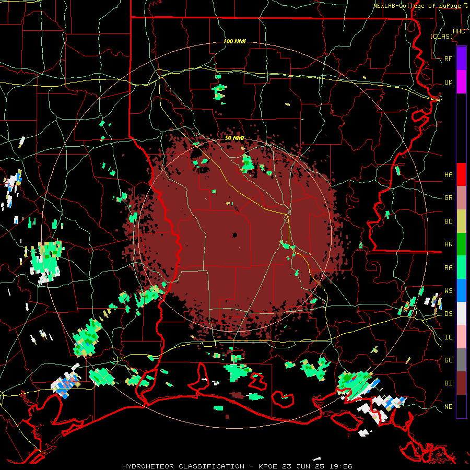
Task: Click the "GC" legend label
Action: click(449, 360)
